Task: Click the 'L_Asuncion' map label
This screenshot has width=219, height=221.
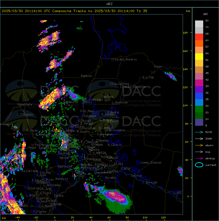Action: coord(120,102)
